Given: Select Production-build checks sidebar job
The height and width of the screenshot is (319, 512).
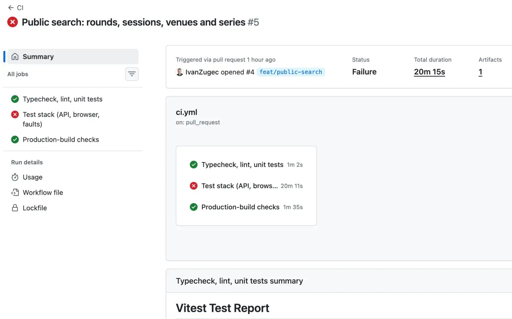Looking at the screenshot, I should (61, 140).
